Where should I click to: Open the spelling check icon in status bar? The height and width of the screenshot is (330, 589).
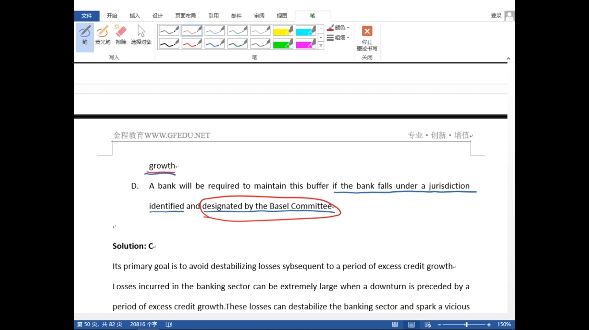point(169,324)
